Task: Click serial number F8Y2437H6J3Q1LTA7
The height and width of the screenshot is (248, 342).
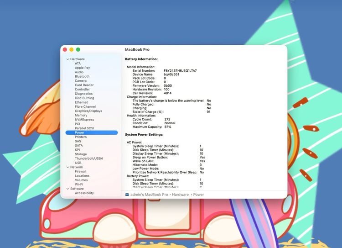Action: tap(180, 71)
